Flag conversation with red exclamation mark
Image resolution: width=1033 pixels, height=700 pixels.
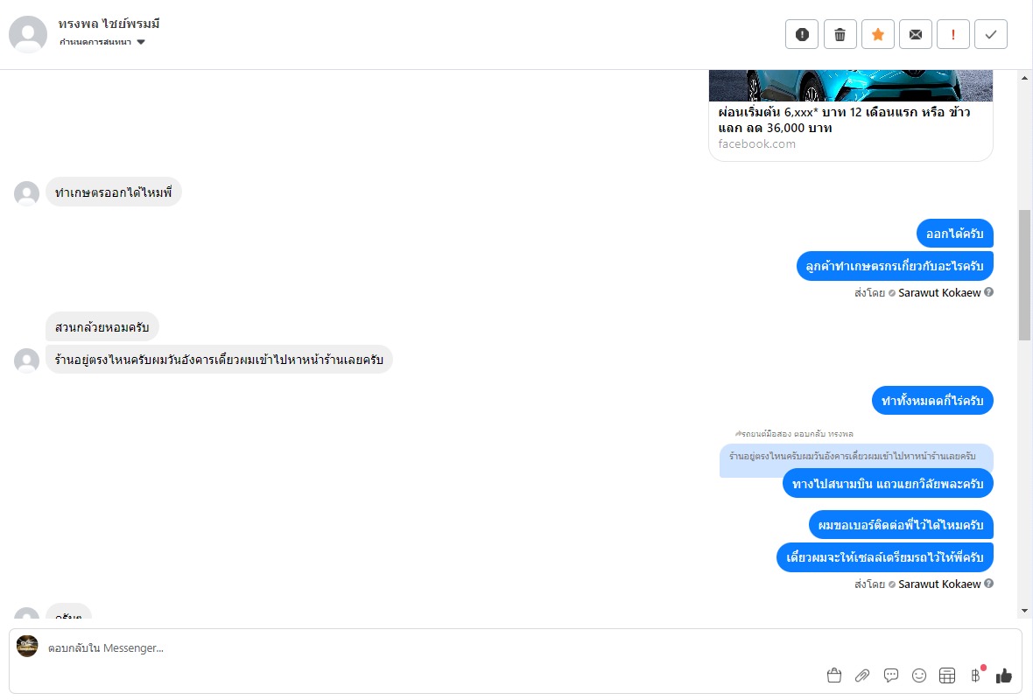[x=953, y=34]
